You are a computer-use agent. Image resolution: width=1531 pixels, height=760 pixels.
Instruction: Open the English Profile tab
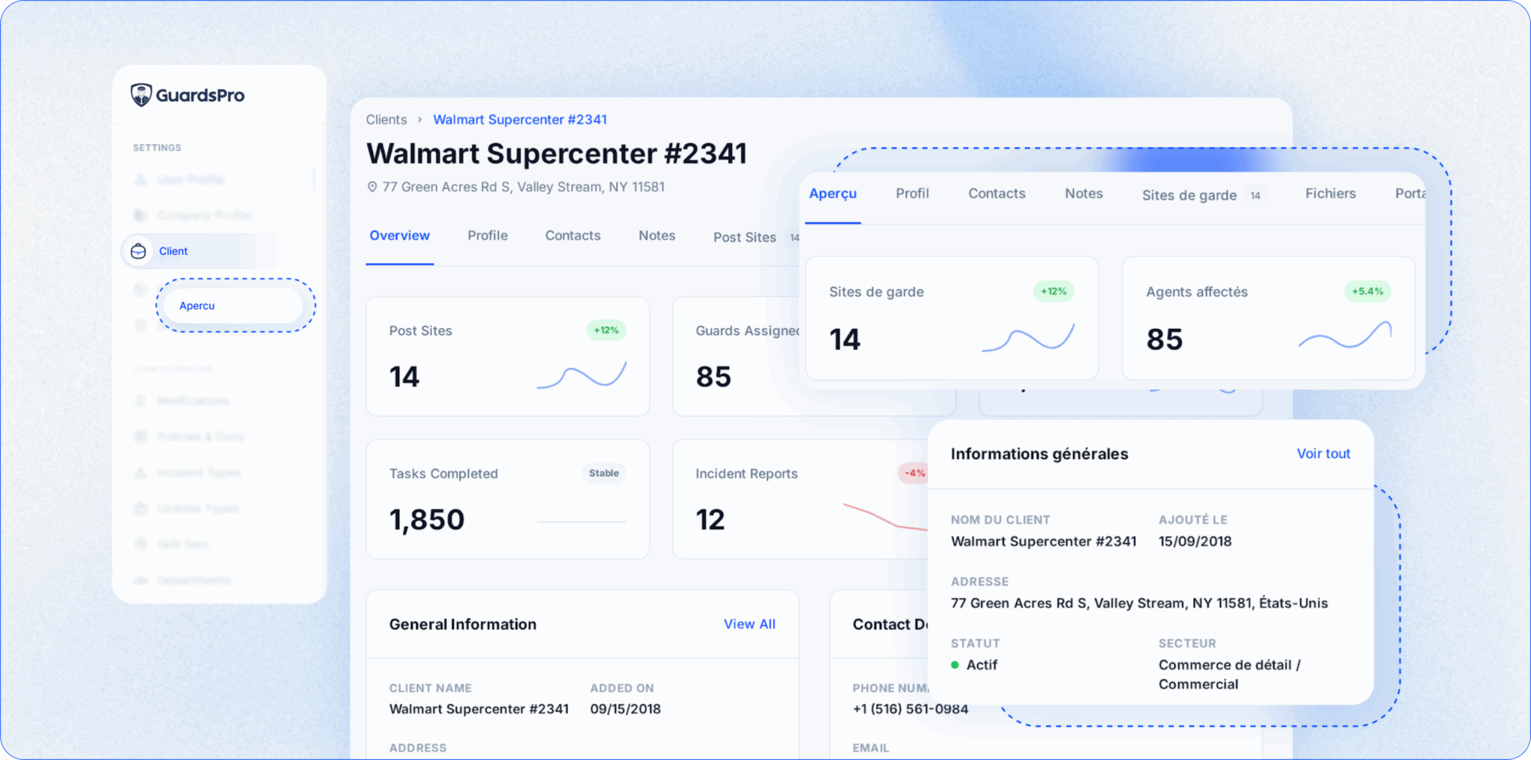click(487, 235)
